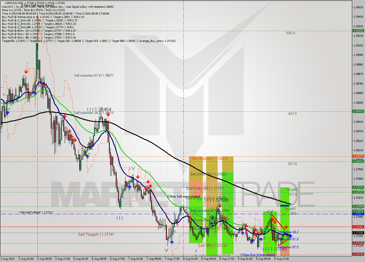
Task: Click the '161.8' Fibonacci level label
Action: [x=293, y=195]
